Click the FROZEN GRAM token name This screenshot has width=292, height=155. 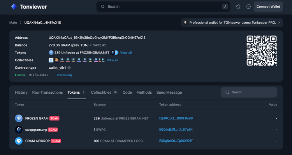coord(37,118)
